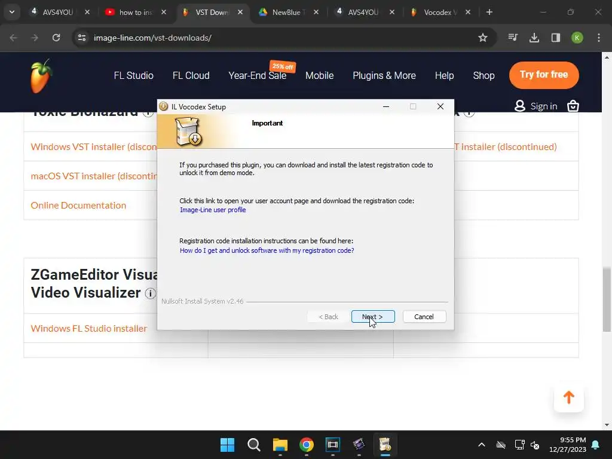Open the video editor taskbar icon
This screenshot has width=612, height=459.
(359, 445)
